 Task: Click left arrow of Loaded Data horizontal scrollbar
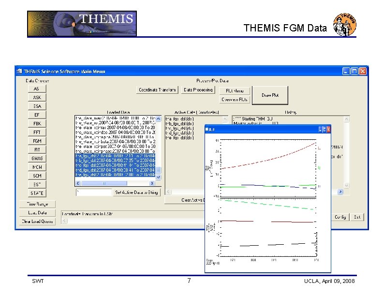(78, 183)
